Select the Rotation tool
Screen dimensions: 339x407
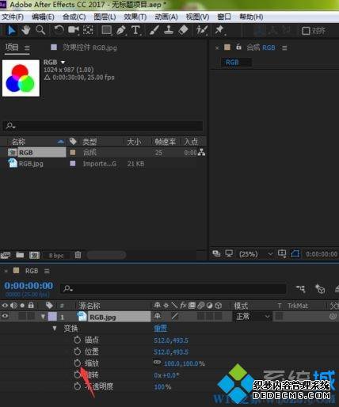59,30
